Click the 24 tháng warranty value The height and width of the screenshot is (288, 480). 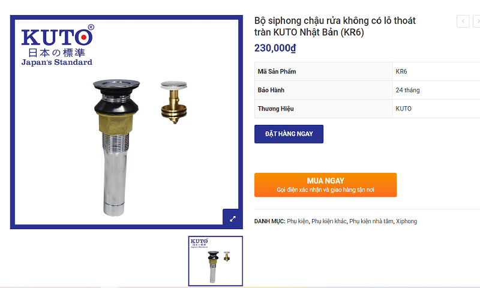point(407,90)
